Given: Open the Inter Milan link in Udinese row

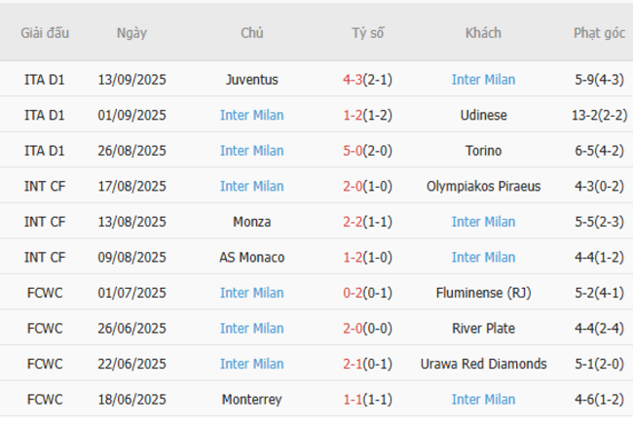Looking at the screenshot, I should click(252, 115).
